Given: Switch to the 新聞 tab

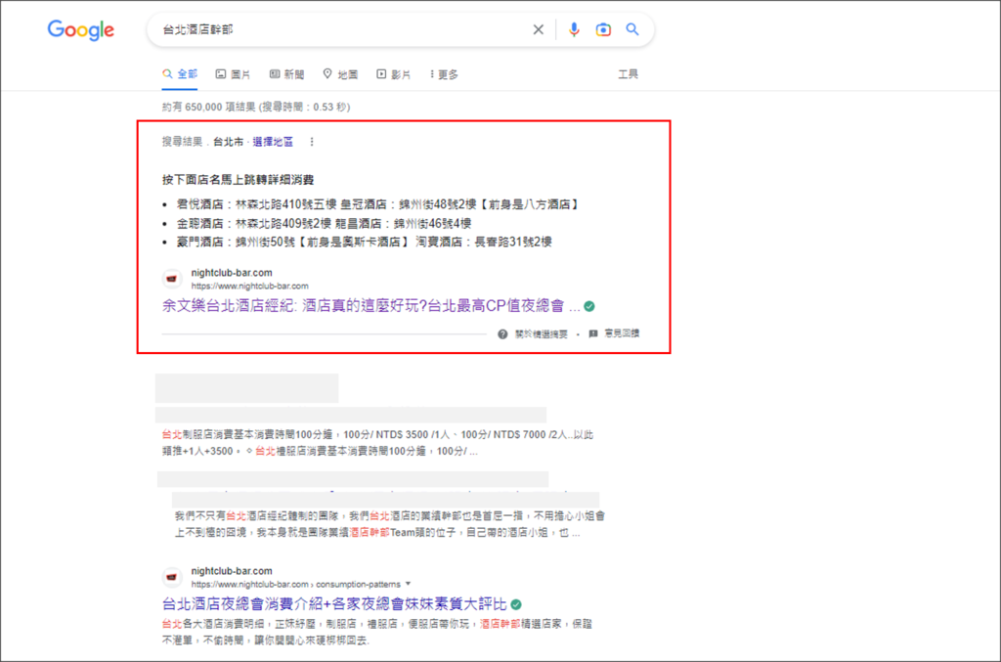Looking at the screenshot, I should click(x=286, y=74).
